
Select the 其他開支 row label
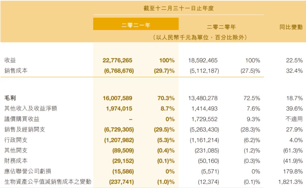pyautogui.click(x=16, y=150)
